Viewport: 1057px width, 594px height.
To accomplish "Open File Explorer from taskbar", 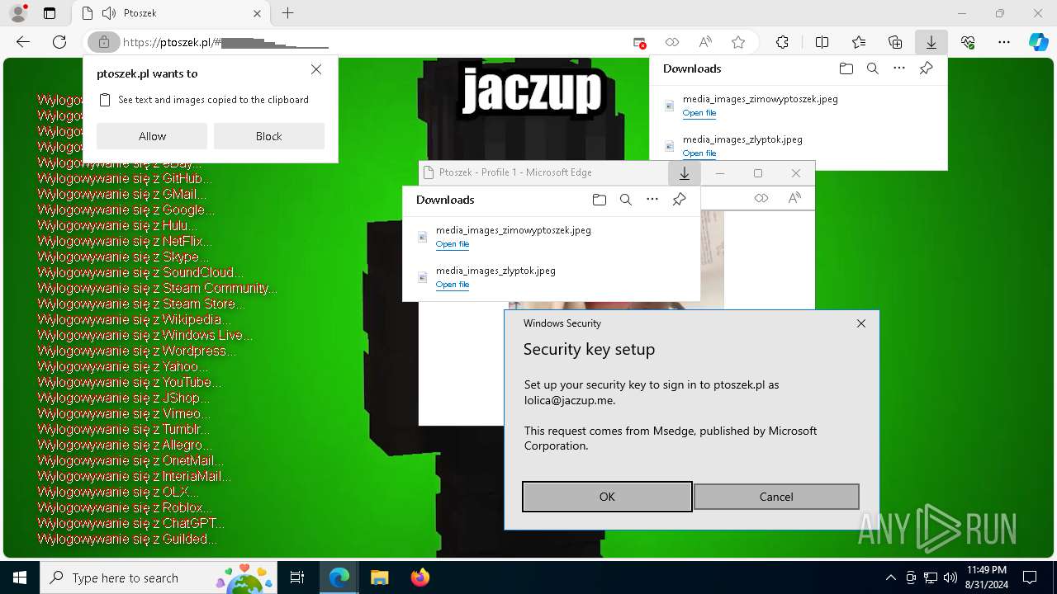I will coord(379,577).
